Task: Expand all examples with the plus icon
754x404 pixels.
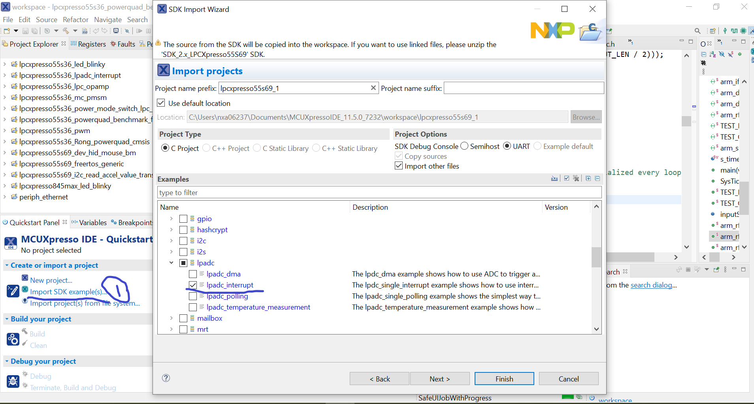Action: (588, 179)
